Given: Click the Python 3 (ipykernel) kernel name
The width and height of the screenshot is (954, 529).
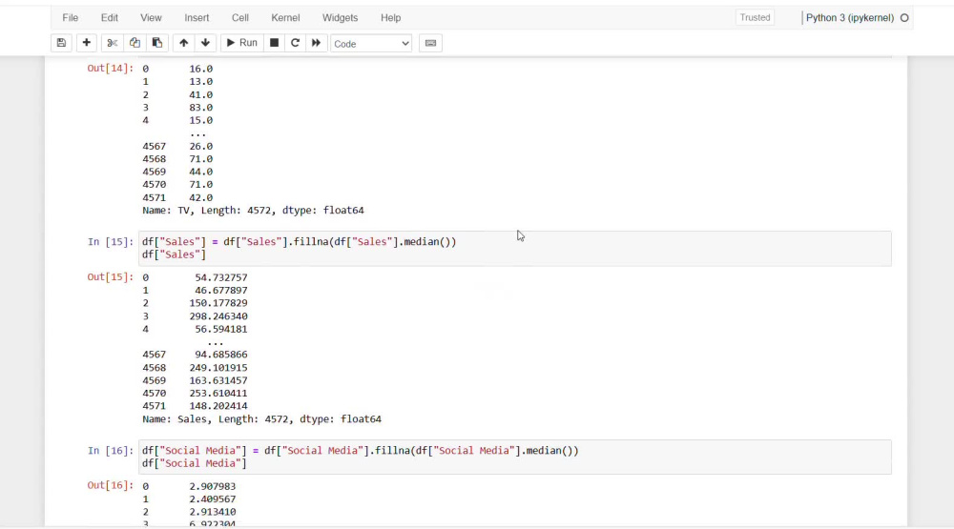Looking at the screenshot, I should [850, 17].
